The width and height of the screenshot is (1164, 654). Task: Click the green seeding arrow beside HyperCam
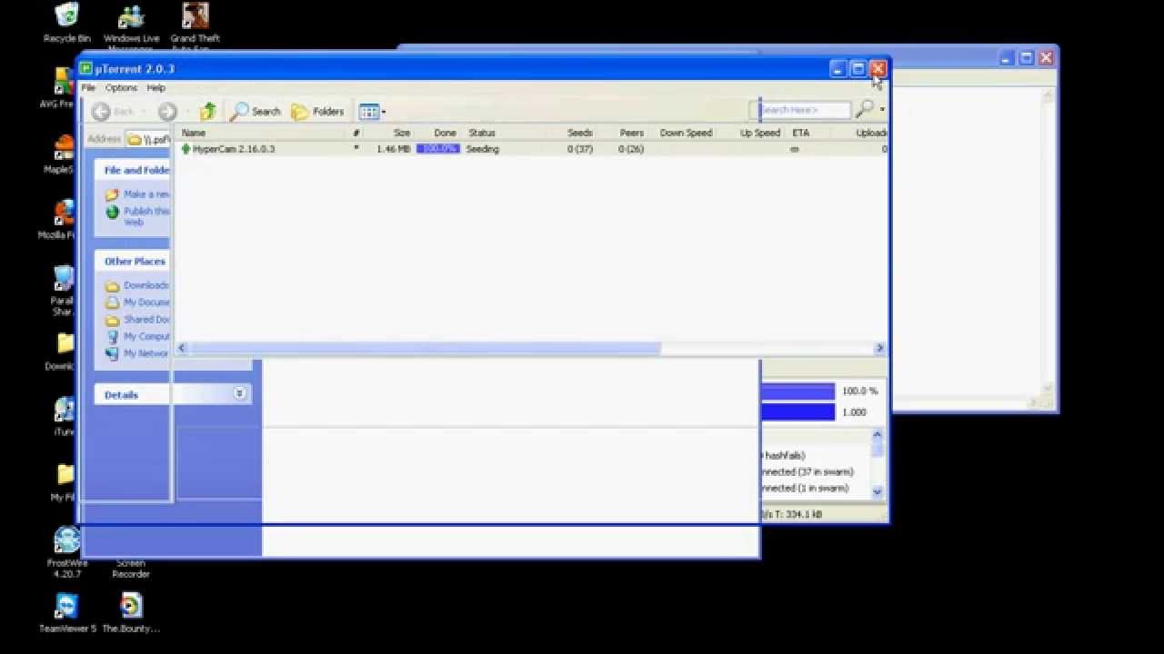point(186,149)
